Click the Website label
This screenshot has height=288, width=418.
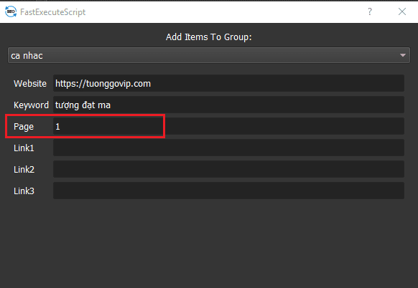tap(30, 84)
